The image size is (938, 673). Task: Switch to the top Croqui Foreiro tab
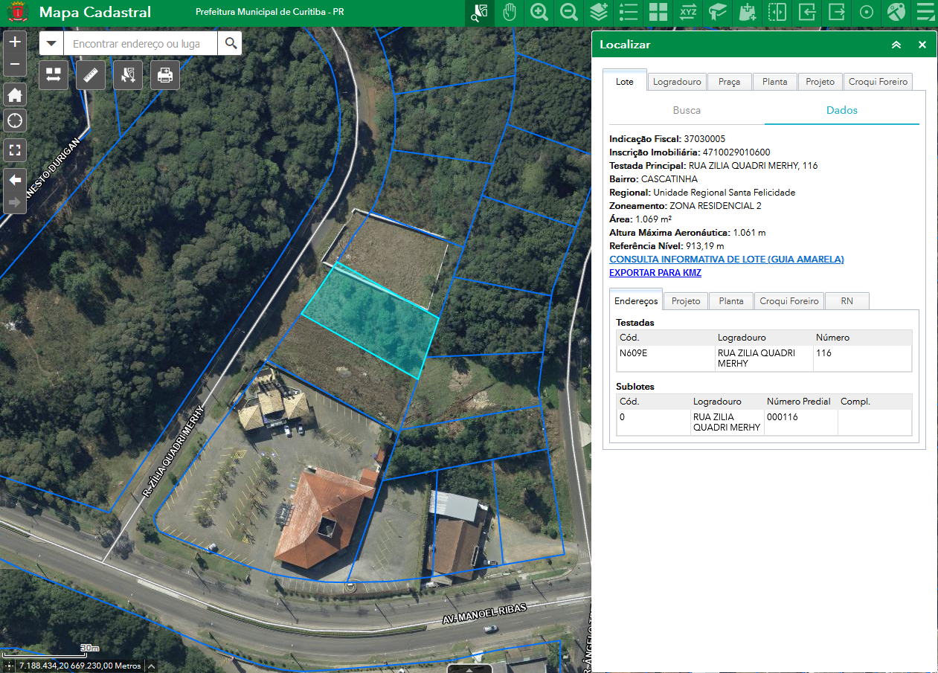[x=878, y=82]
